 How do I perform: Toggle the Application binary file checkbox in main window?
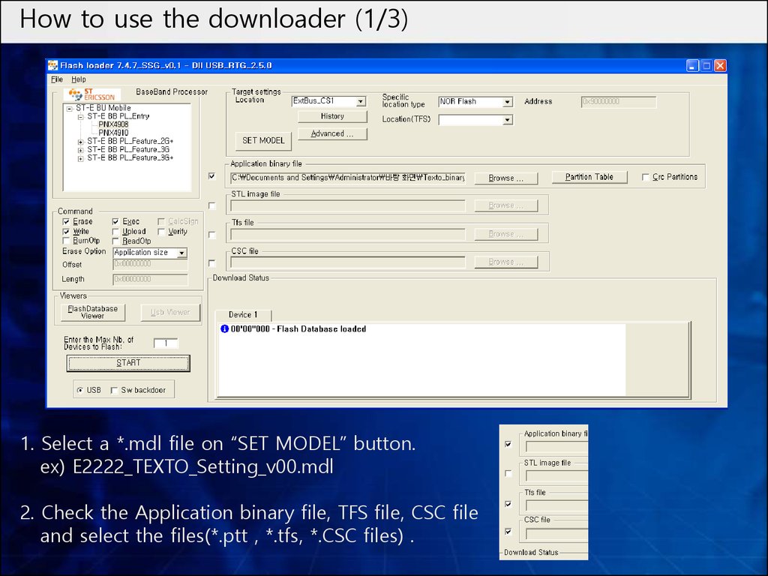(211, 175)
